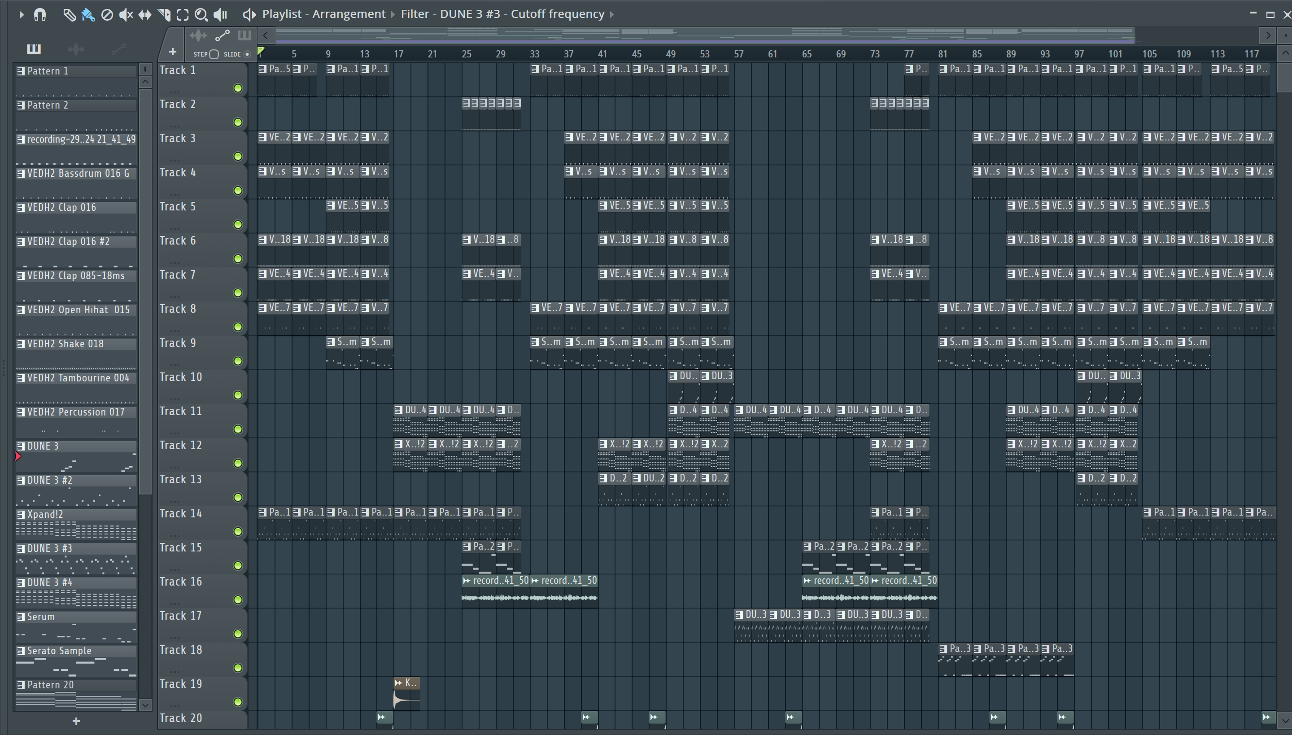Toggle the STEP option
The height and width of the screenshot is (735, 1292).
(x=214, y=54)
